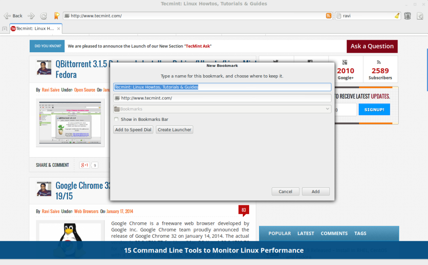428x265 pixels.
Task: Click the Add to Speed Dial button
Action: point(133,130)
